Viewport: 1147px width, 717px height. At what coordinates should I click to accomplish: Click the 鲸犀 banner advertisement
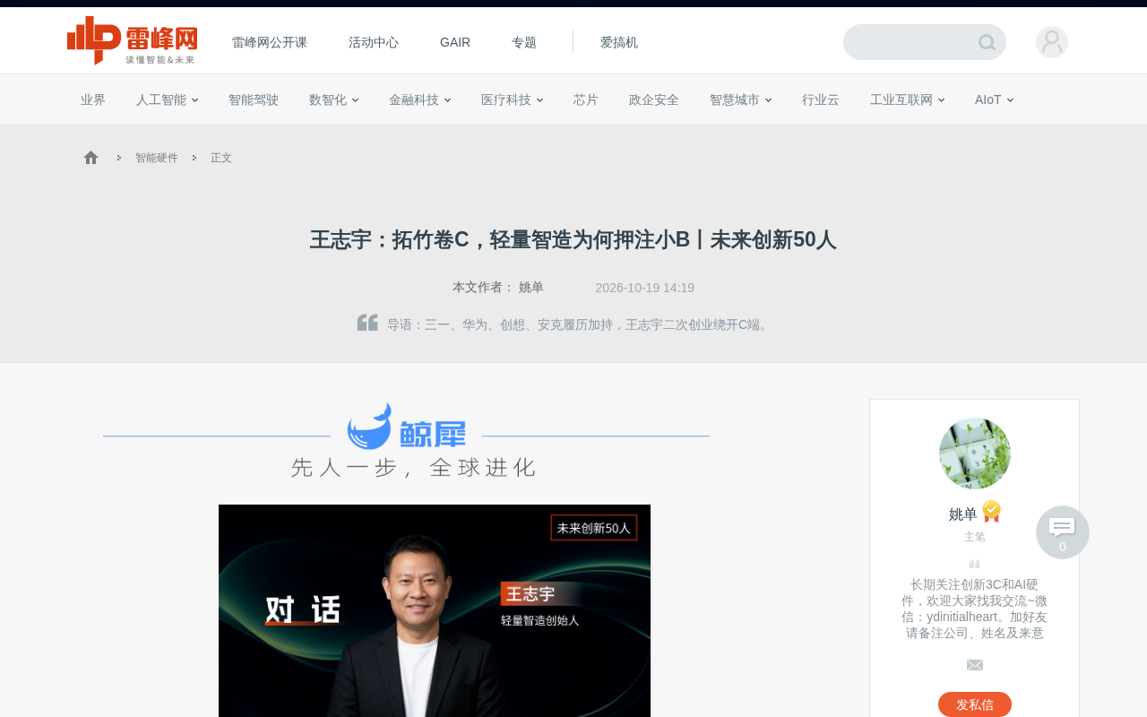tap(407, 439)
